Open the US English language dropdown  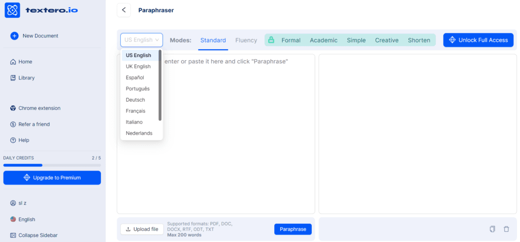[142, 40]
